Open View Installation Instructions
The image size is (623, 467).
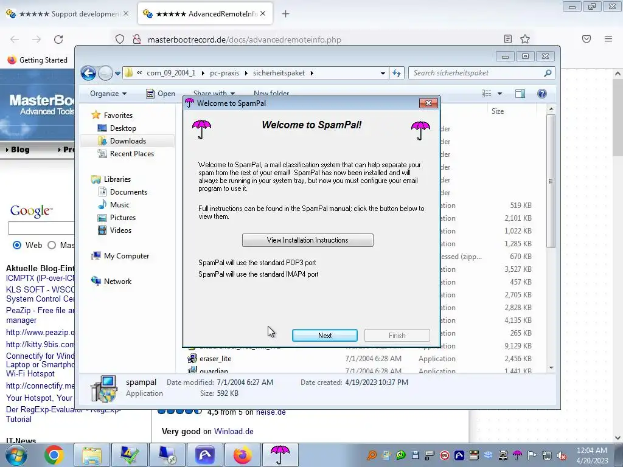[x=307, y=240]
